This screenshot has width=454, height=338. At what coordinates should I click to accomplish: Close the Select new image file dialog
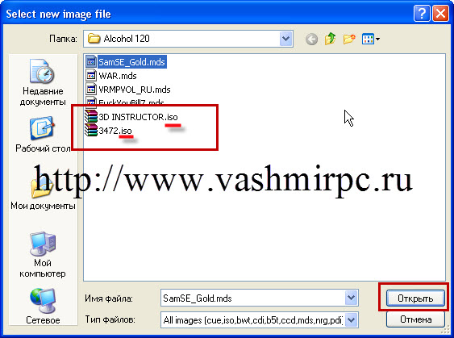click(440, 14)
